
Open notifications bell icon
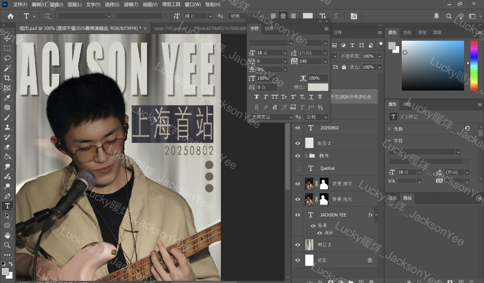click(x=436, y=16)
